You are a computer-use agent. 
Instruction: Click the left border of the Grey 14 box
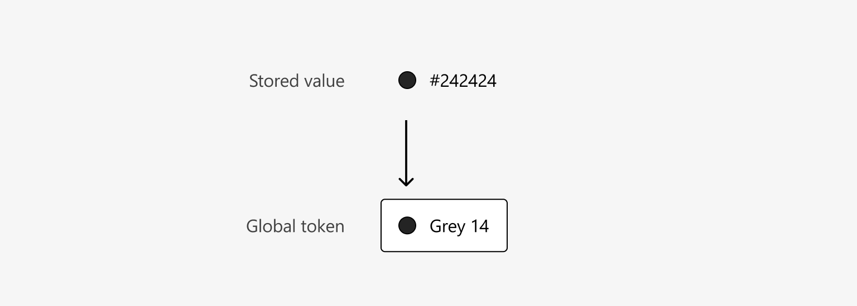coord(381,226)
